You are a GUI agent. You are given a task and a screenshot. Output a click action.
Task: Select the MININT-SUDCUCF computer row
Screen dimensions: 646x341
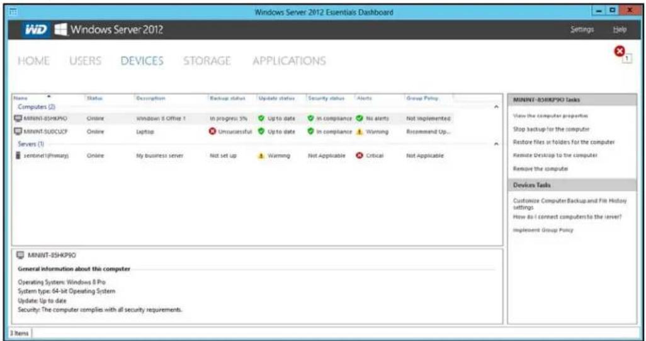pyautogui.click(x=234, y=131)
